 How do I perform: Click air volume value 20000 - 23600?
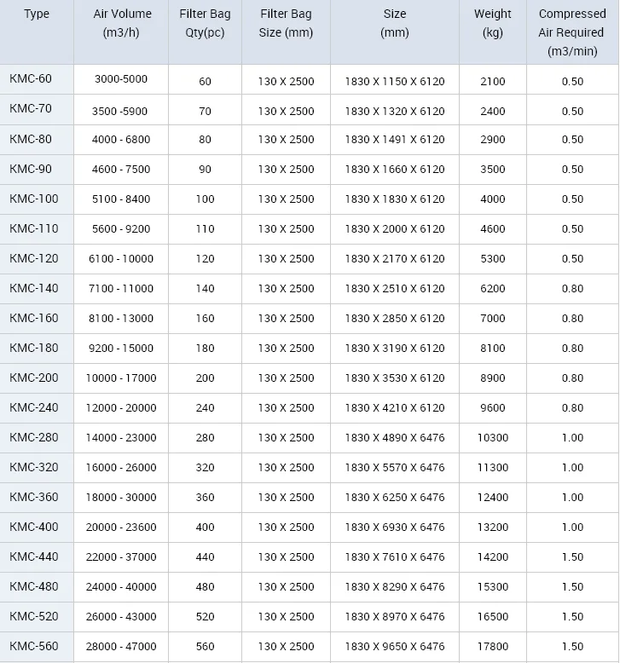pos(121,527)
